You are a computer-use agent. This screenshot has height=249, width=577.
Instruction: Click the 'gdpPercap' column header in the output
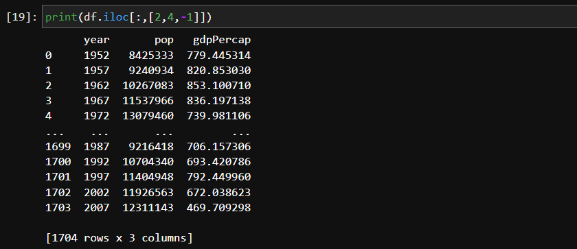(x=222, y=40)
